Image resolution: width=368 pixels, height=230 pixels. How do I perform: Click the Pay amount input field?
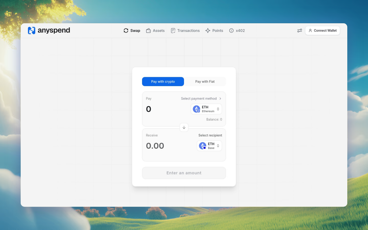click(x=166, y=109)
